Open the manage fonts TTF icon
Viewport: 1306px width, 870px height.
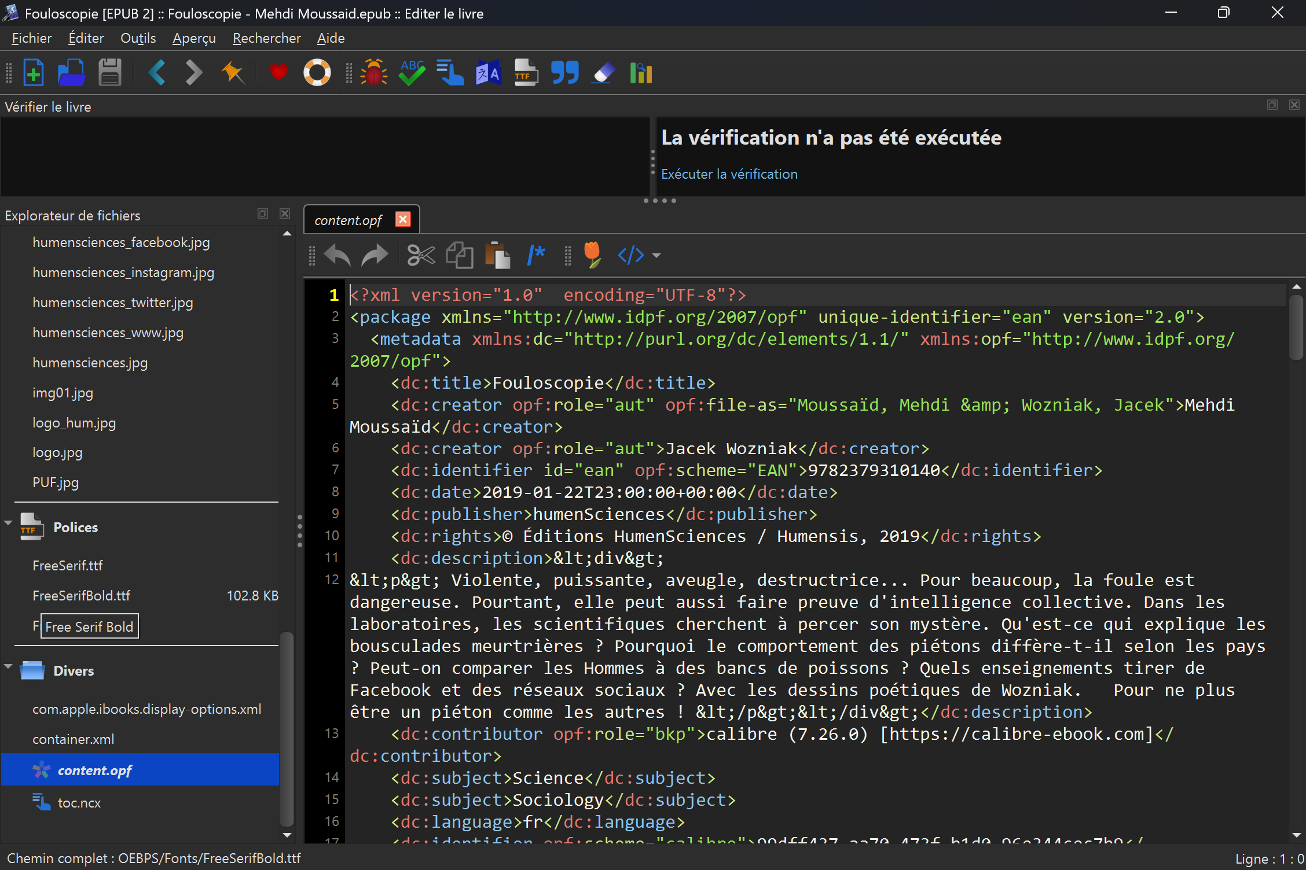tap(526, 73)
